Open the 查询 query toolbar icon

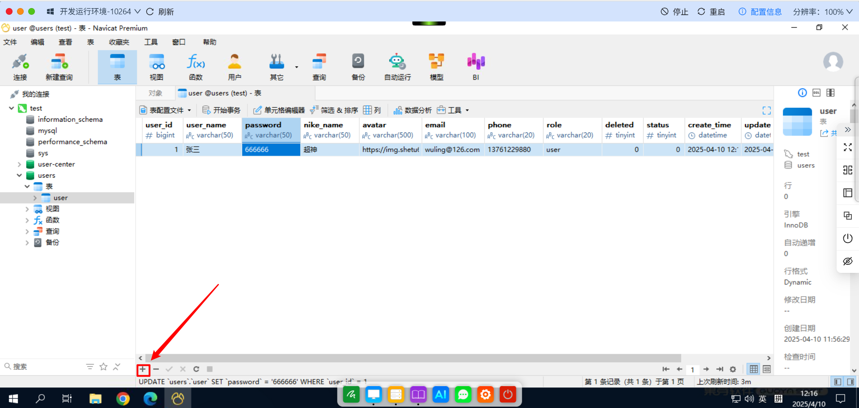pyautogui.click(x=319, y=67)
